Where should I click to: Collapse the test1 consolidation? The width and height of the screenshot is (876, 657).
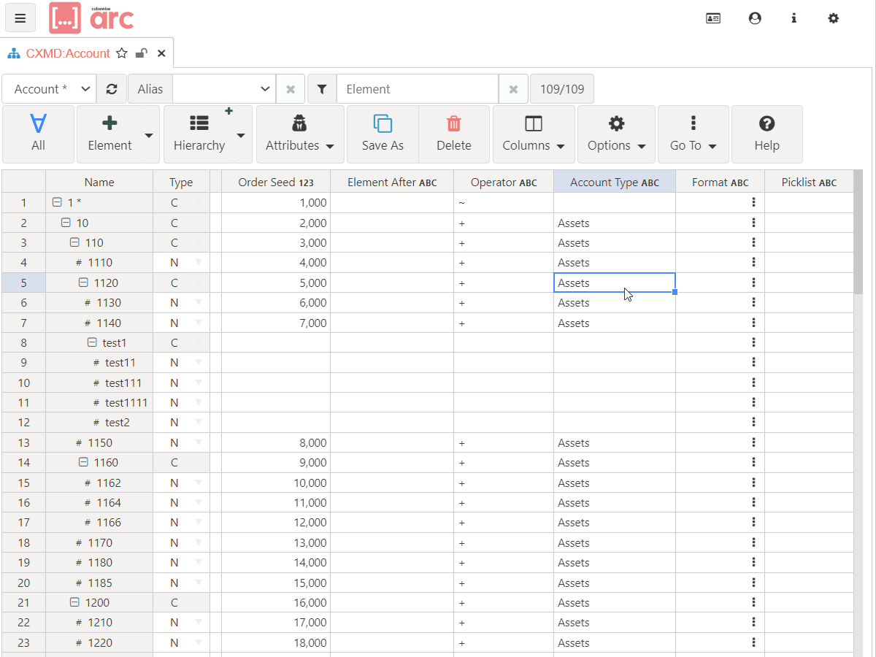tap(92, 342)
